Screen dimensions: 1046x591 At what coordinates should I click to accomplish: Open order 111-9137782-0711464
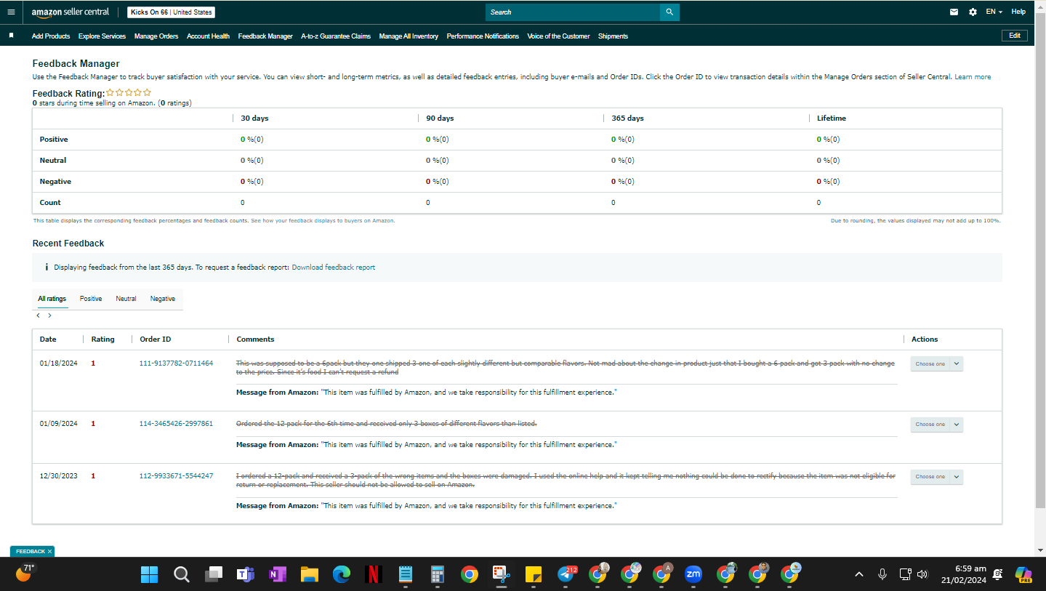coord(176,363)
